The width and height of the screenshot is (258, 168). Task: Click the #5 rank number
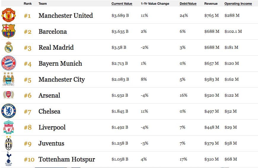point(27,80)
